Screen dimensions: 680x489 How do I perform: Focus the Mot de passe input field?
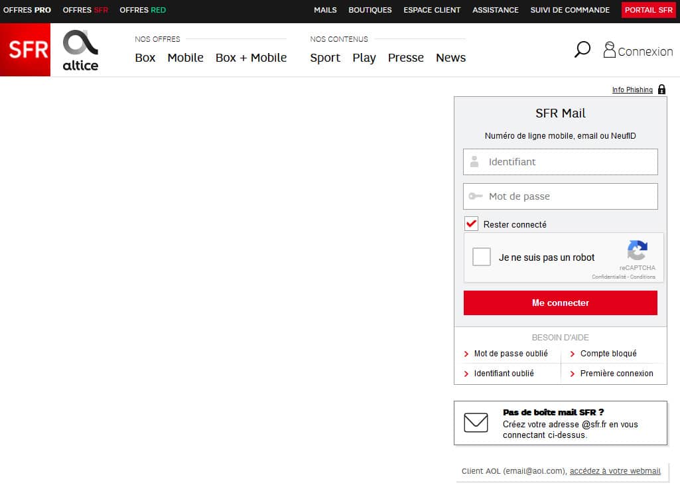(561, 196)
